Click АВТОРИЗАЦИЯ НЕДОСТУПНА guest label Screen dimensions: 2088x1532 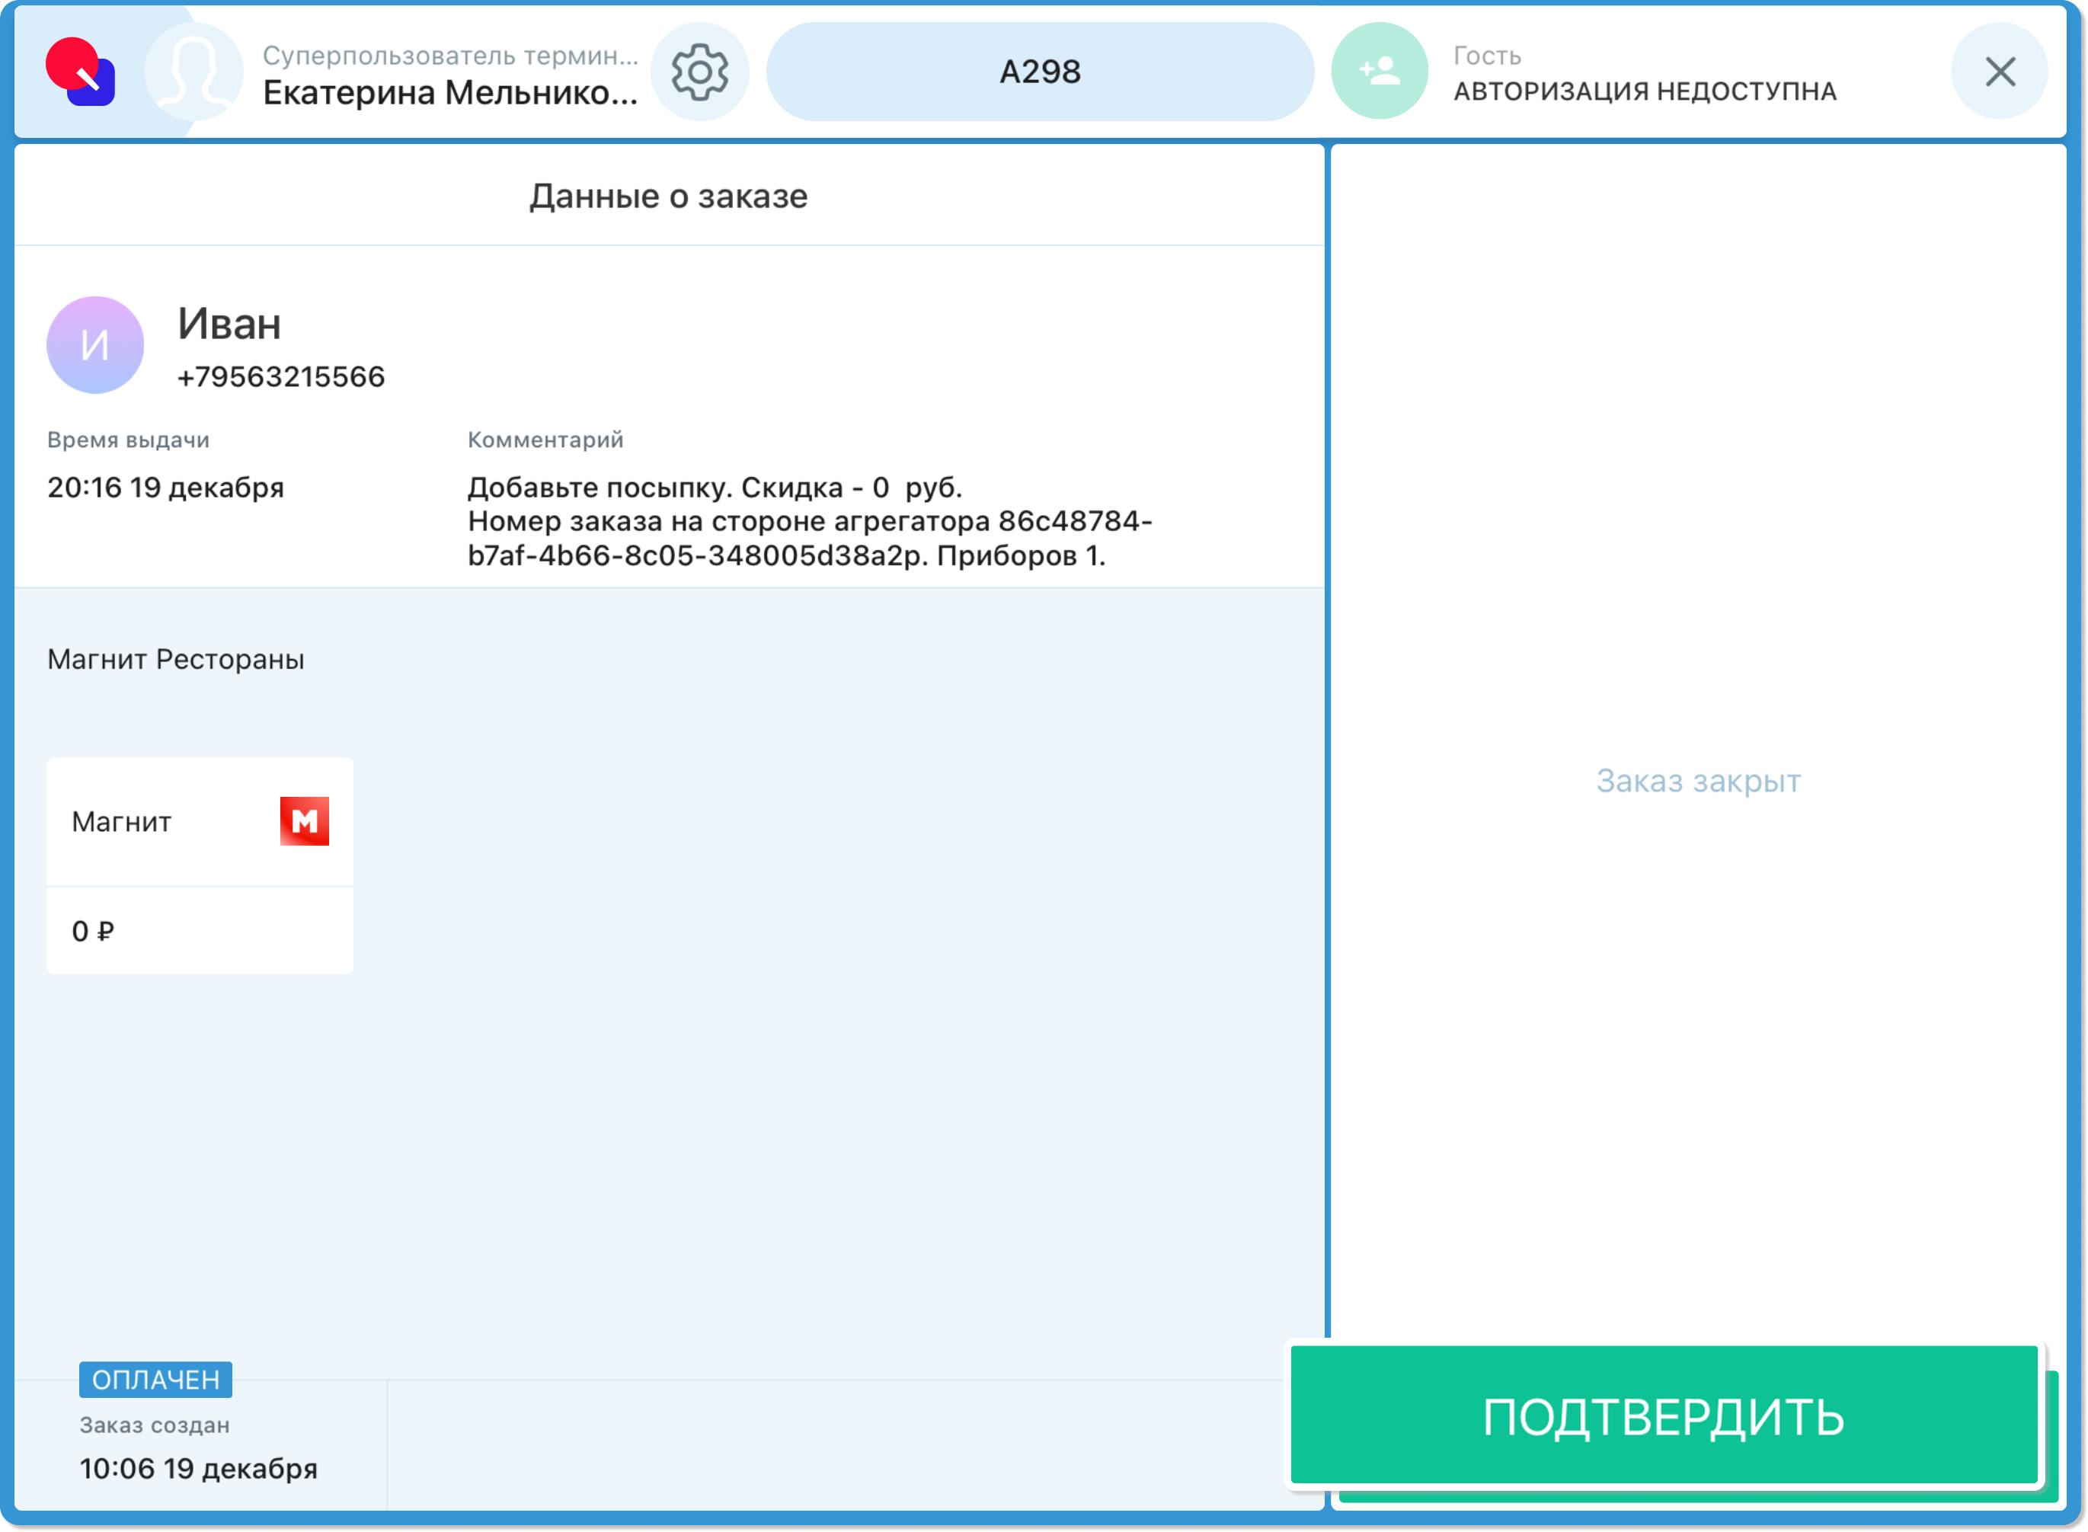1644,91
